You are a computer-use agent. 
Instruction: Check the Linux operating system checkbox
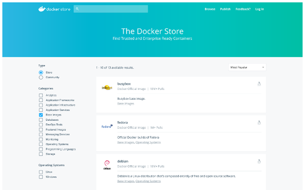tap(41, 172)
